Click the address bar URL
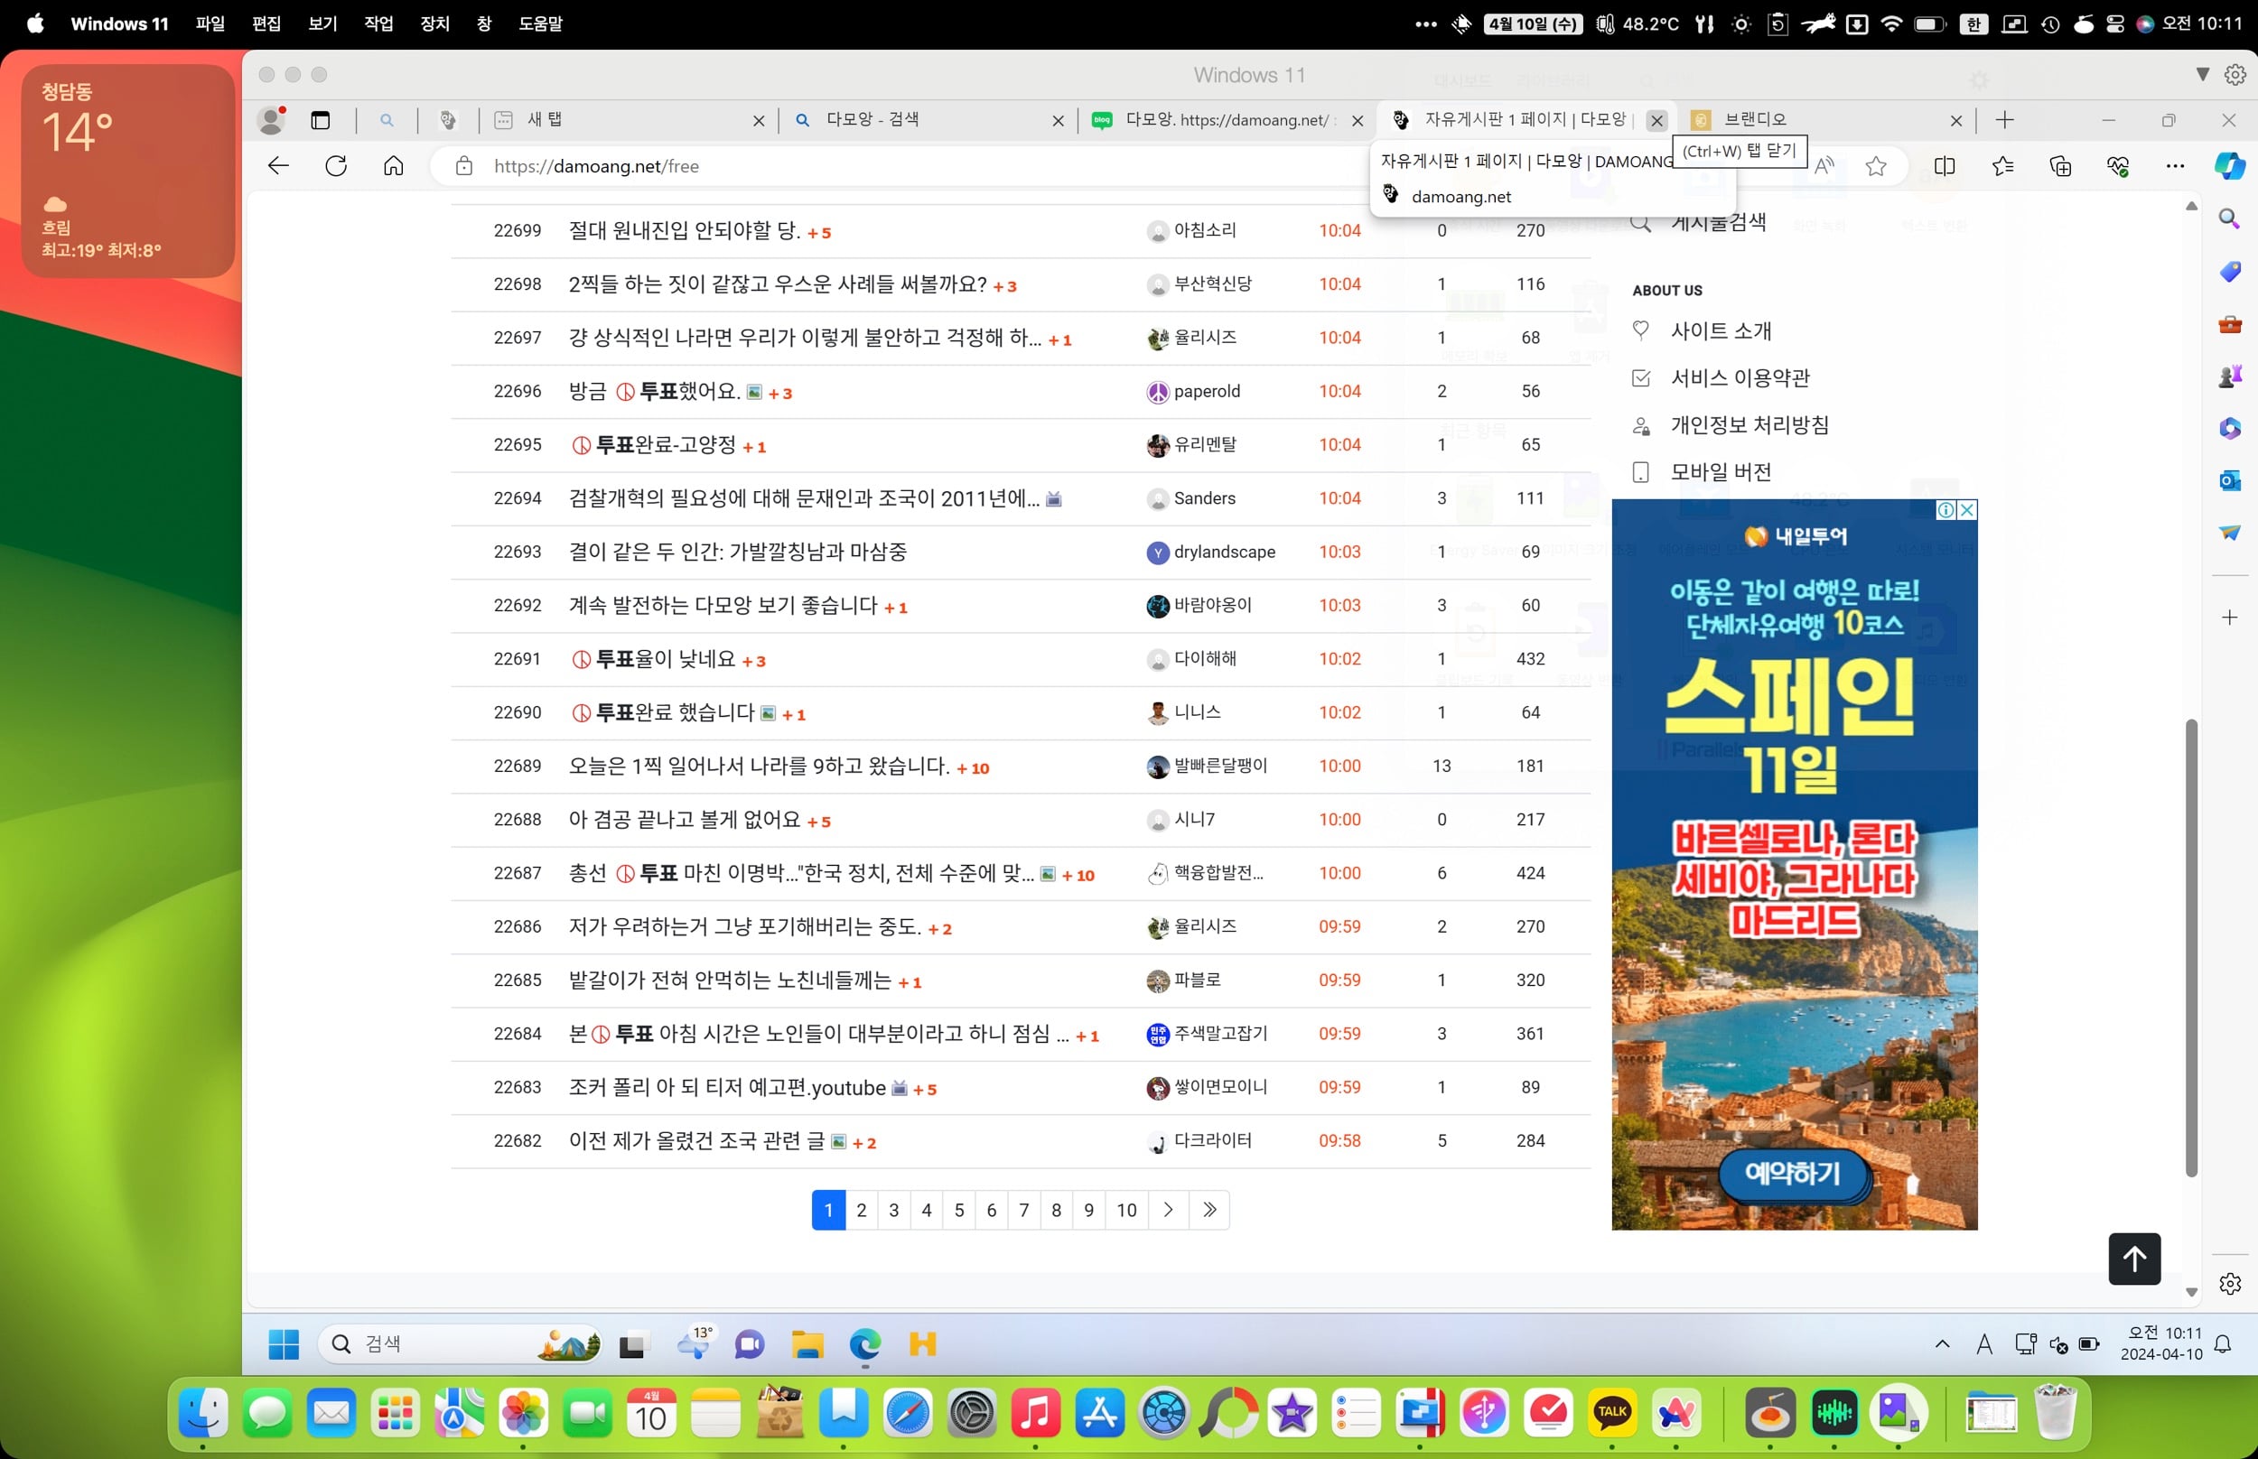The height and width of the screenshot is (1459, 2258). (596, 167)
